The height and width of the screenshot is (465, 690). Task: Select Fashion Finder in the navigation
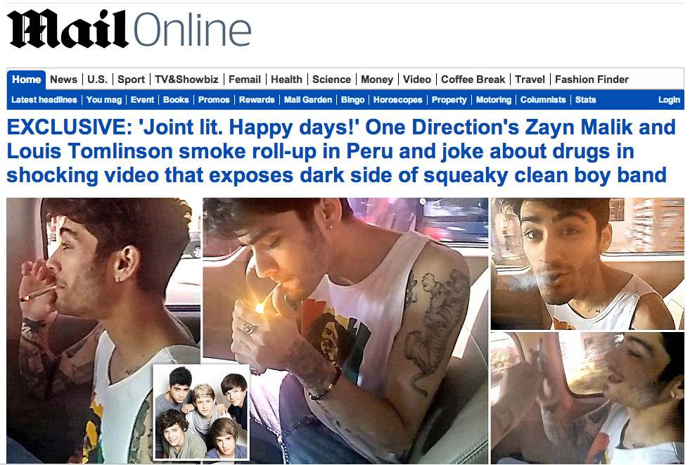(x=592, y=79)
